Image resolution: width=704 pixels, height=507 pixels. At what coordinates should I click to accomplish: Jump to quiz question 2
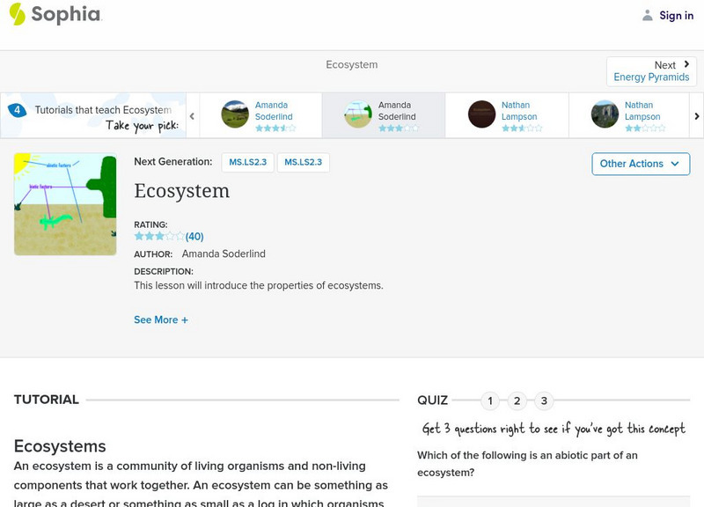[517, 400]
